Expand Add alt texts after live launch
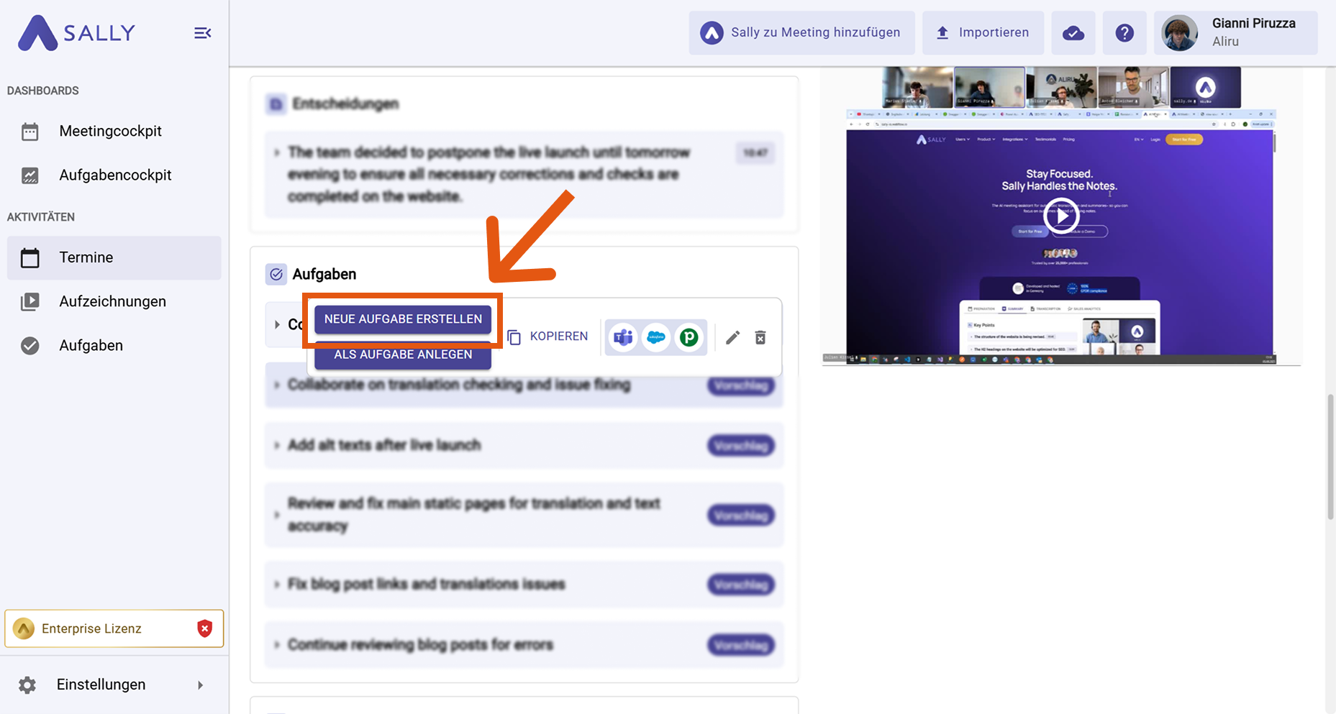The width and height of the screenshot is (1336, 714). 277,446
